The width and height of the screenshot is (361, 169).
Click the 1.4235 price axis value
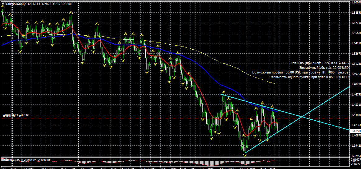coord(356,125)
